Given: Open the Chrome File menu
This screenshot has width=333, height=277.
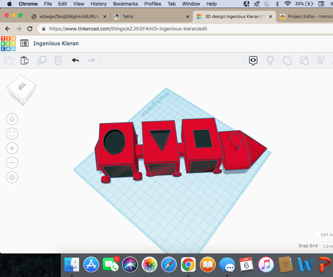Looking at the screenshot, I should (x=48, y=4).
